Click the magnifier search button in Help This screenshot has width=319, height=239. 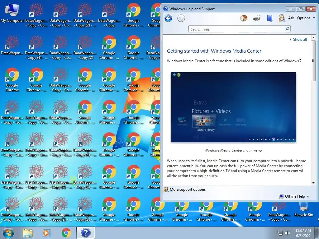point(287,29)
